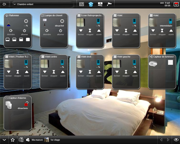Open the home view icon in top toolbar
The image size is (180, 144).
coord(91,4)
